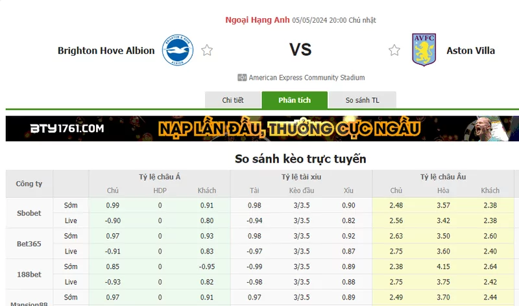Click Mansion88 Sớm draw odds 3.70
Screen dimensions: 519x306
(443, 298)
